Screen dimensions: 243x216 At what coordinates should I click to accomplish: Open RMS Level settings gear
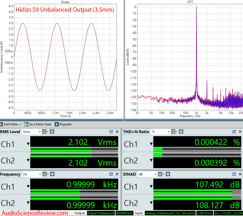click(52, 132)
